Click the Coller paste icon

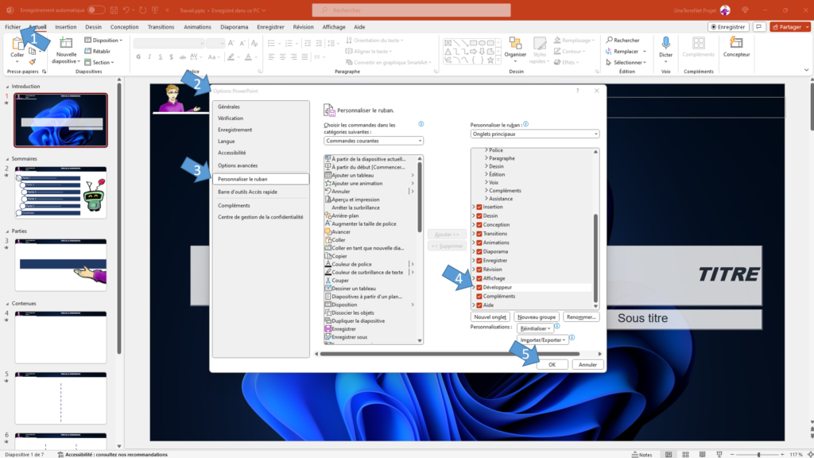click(17, 45)
